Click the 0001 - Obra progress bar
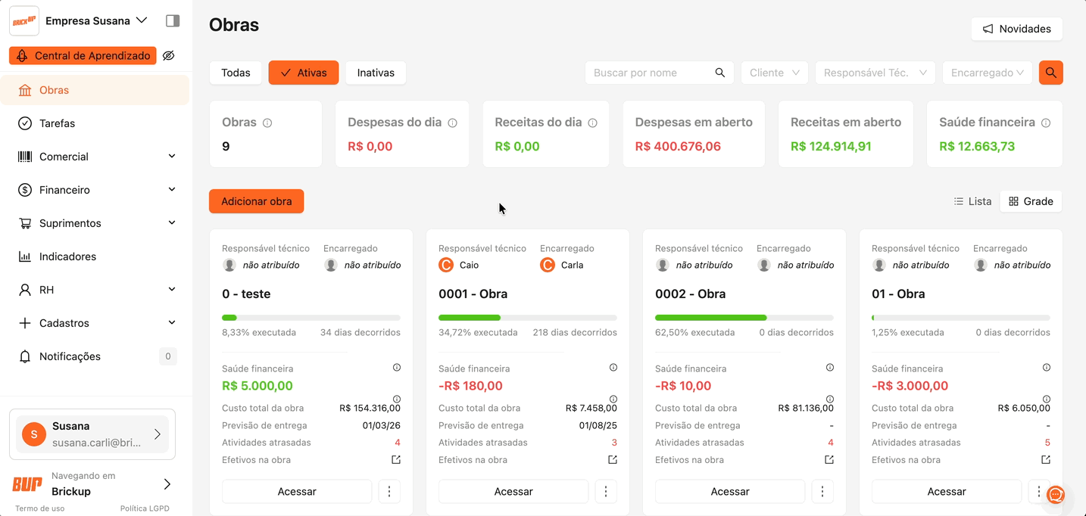Image resolution: width=1086 pixels, height=516 pixels. 527,318
